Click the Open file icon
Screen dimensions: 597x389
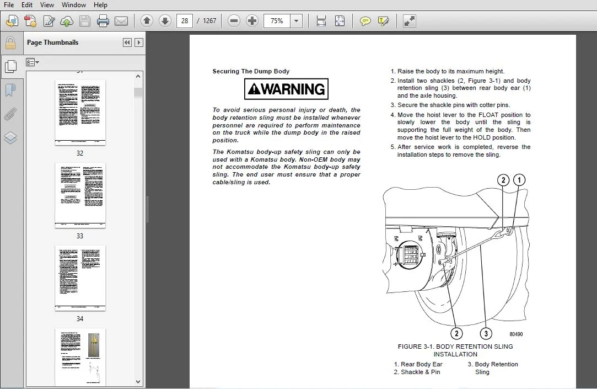(12, 21)
